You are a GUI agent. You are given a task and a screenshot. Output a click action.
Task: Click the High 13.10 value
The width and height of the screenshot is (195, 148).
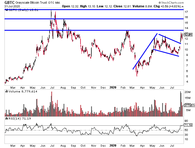click(87, 6)
